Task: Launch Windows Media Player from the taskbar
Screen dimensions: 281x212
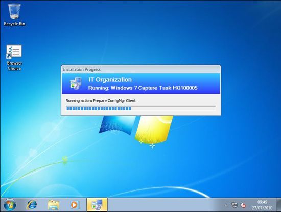Action: 75,205
